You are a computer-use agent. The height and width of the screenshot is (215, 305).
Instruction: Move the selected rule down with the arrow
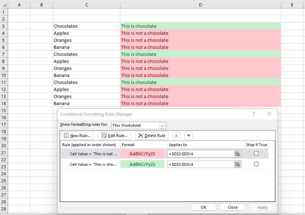coord(188,135)
